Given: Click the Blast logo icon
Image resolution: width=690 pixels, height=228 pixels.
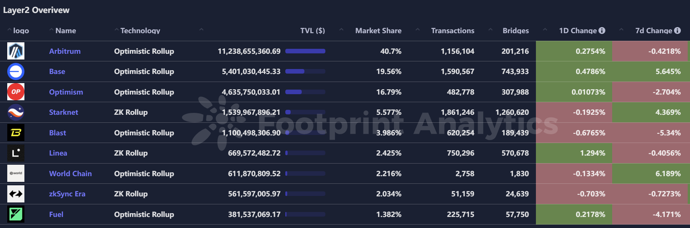Looking at the screenshot, I should 15,133.
